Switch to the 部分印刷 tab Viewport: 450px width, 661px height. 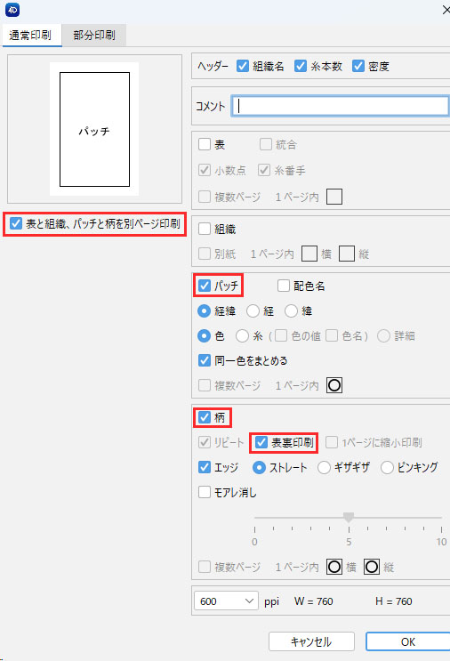coord(94,35)
